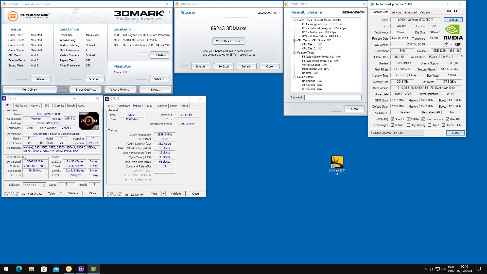Click the Image Quality… button

point(86,90)
